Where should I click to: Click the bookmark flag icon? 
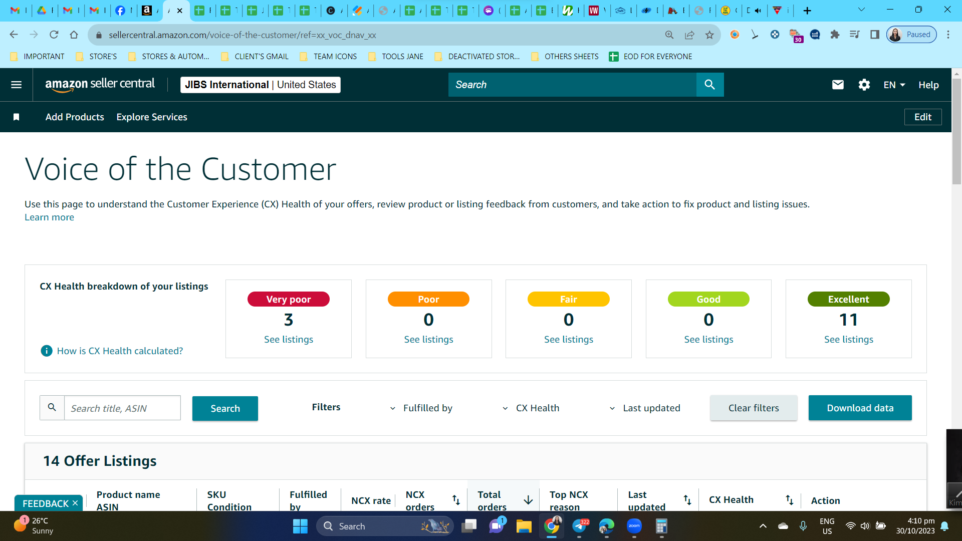point(16,117)
